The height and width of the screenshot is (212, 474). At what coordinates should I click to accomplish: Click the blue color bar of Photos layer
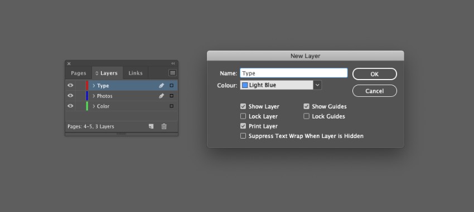87,96
